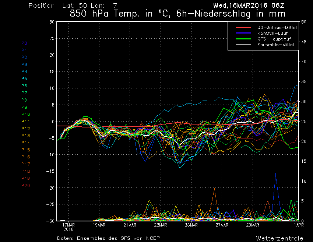Click the 19MAR x-axis label
The width and height of the screenshot is (313, 242).
point(99,225)
